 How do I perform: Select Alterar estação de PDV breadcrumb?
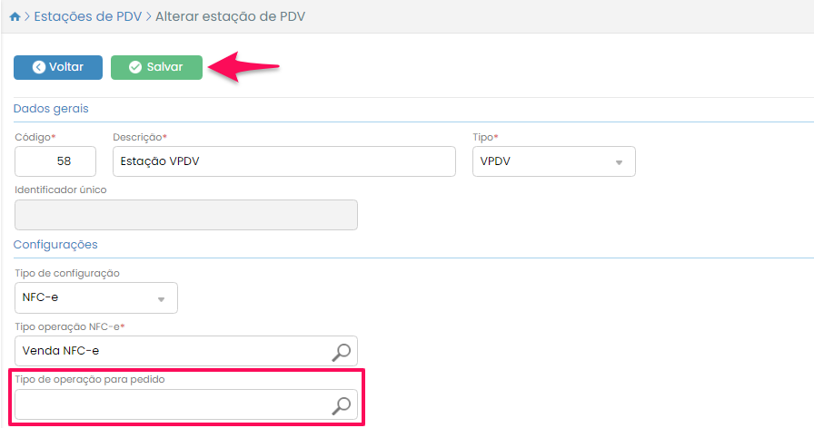230,16
